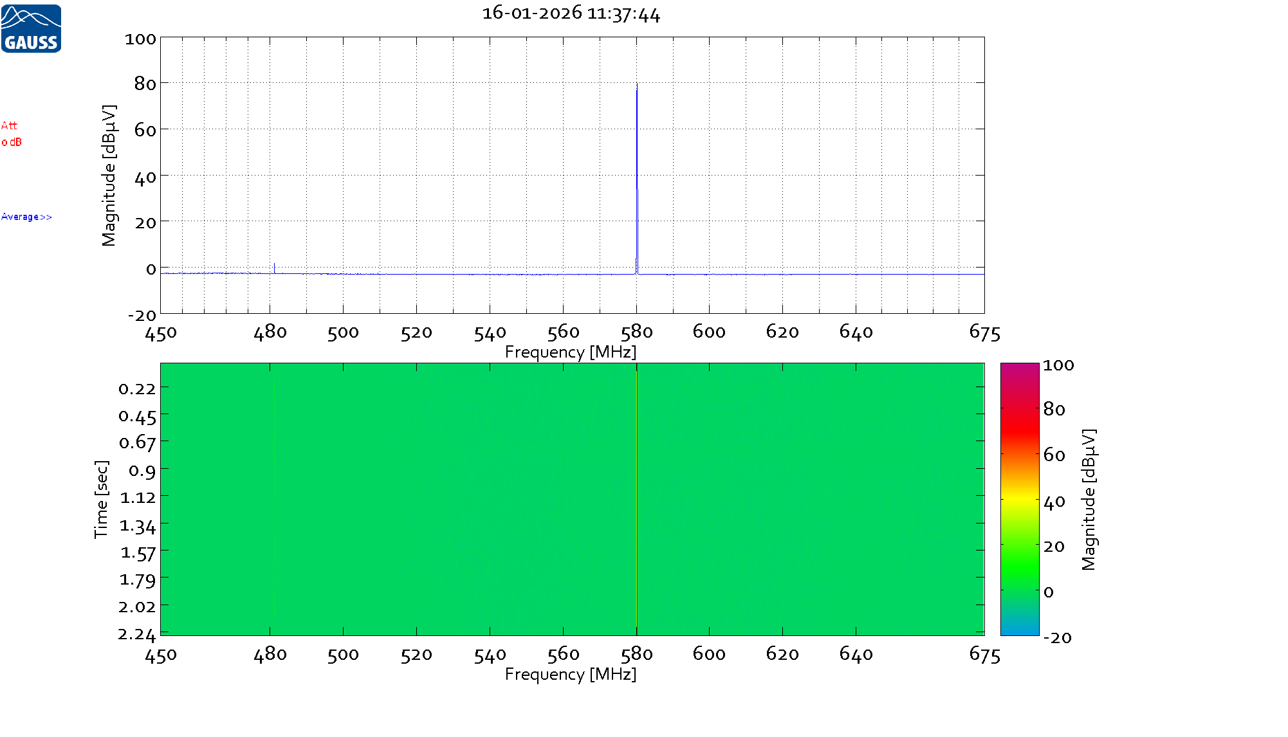This screenshot has height=737, width=1288.
Task: Toggle the dBµV magnitude unit label
Action: pos(109,174)
